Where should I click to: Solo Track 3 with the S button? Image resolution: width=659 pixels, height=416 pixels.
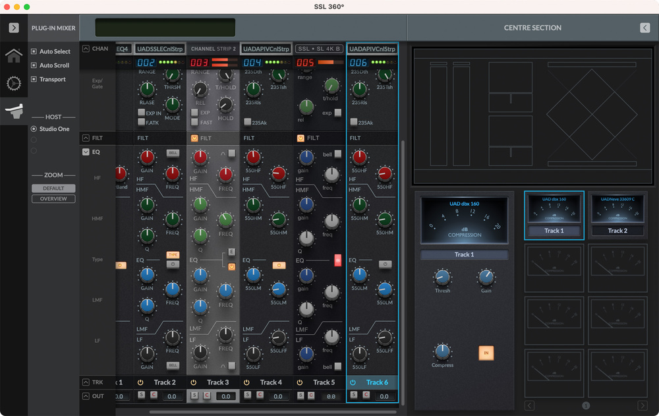coord(195,396)
